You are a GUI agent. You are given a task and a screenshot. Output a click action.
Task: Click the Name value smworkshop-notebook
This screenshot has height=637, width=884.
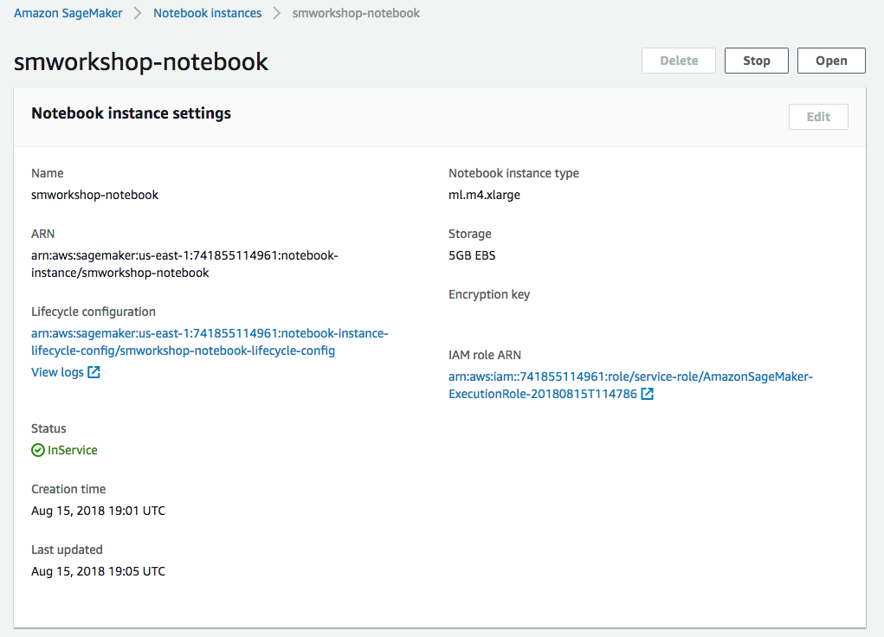point(94,195)
